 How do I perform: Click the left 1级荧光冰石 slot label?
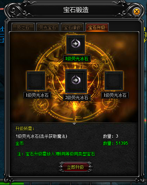coord(37,95)
